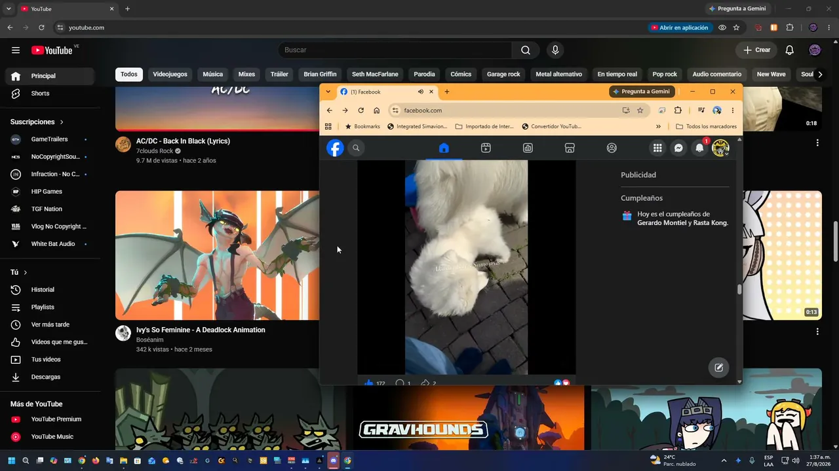The width and height of the screenshot is (839, 471).
Task: Open the tab search dropdown in YouTube window
Action: point(9,9)
